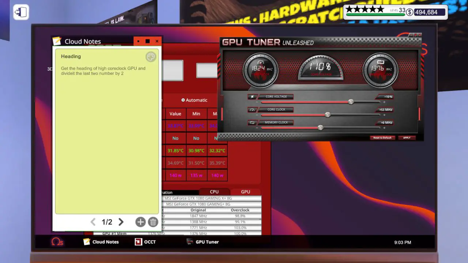
Task: Click the '+10 %' core voltage value
Action: click(x=388, y=97)
